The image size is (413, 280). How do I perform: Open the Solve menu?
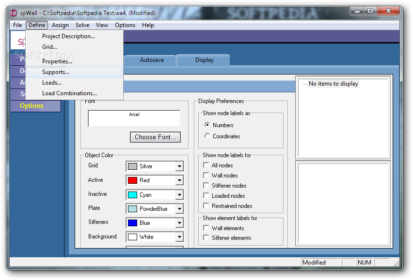tap(82, 25)
